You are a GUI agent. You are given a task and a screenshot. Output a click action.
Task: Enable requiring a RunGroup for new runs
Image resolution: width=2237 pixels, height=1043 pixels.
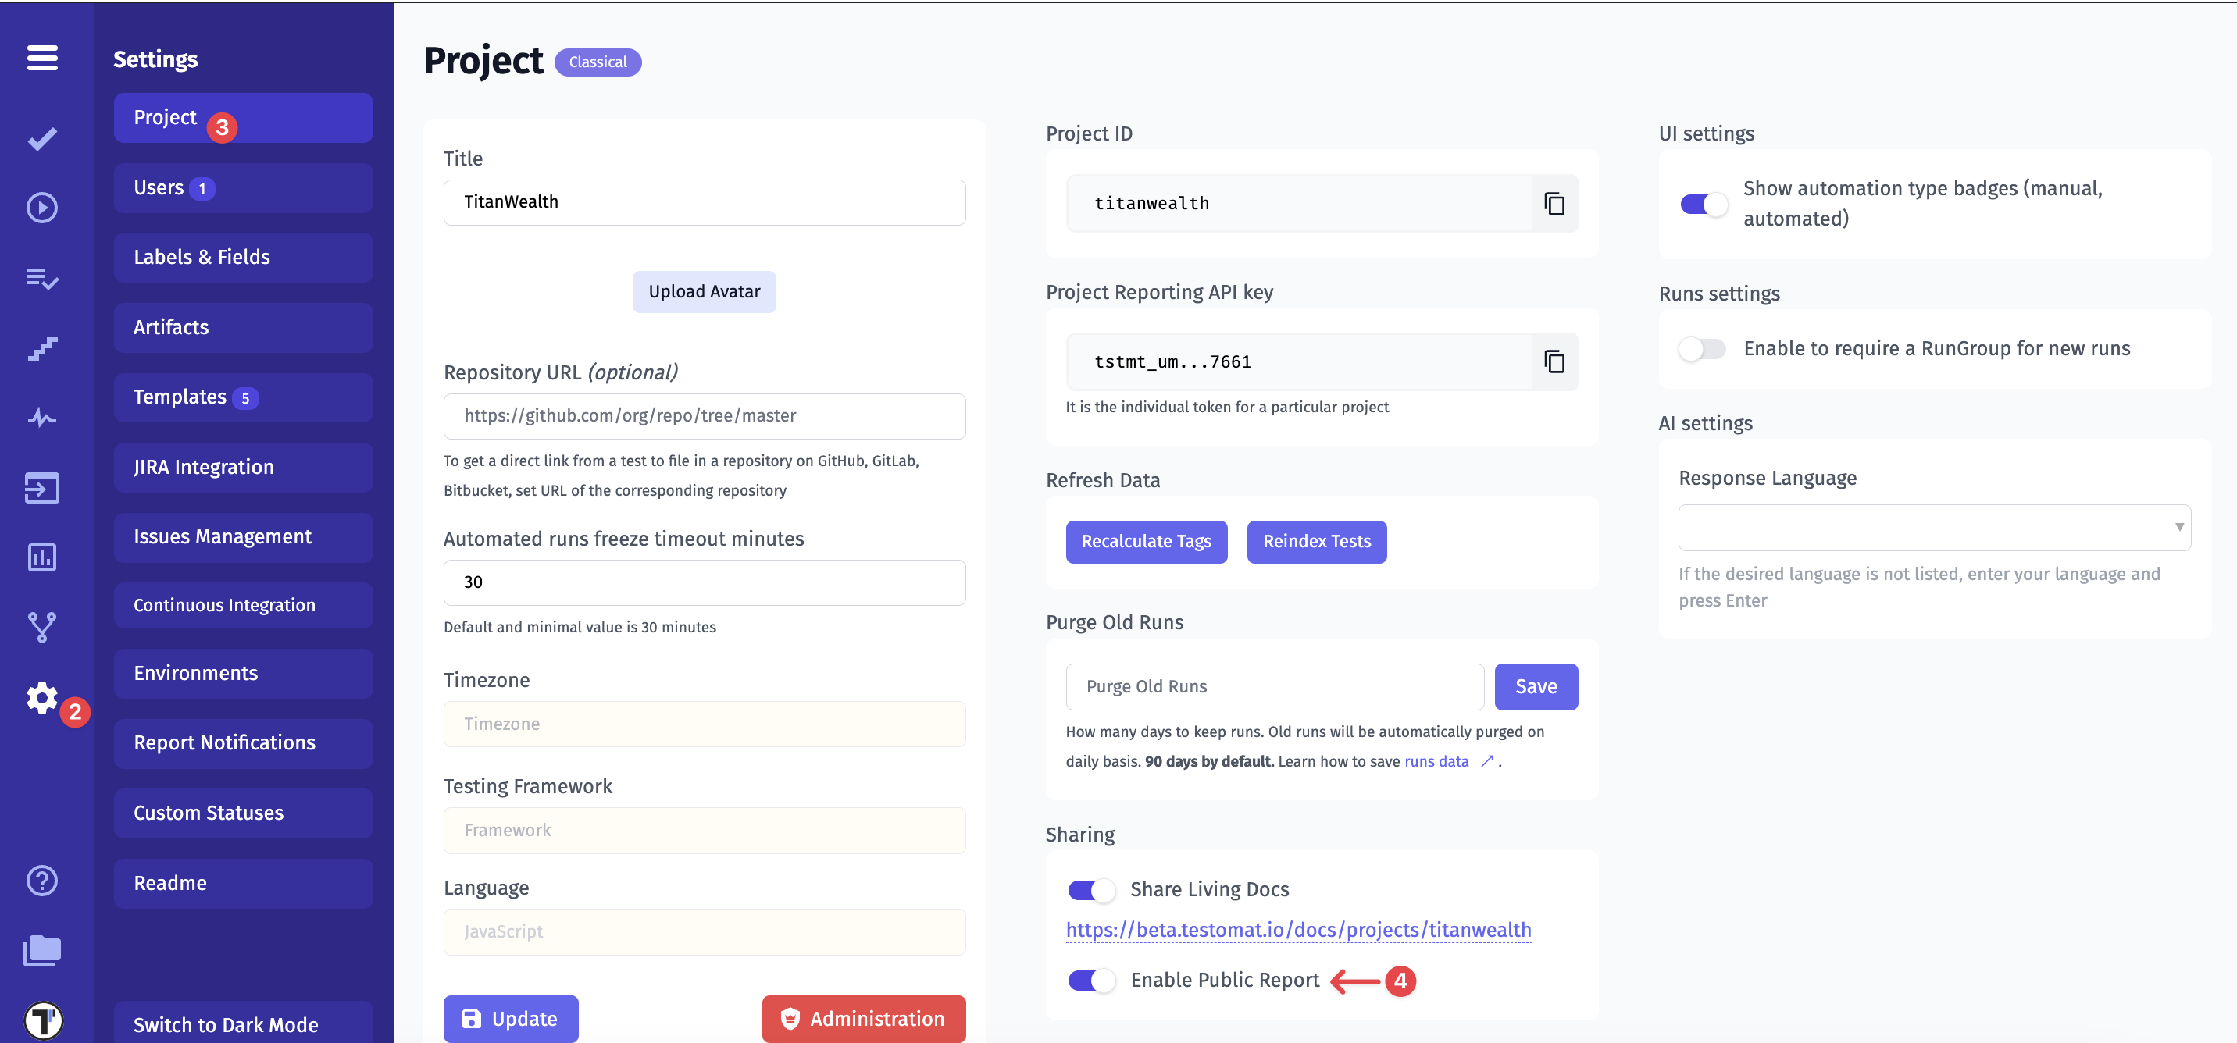(x=1701, y=349)
